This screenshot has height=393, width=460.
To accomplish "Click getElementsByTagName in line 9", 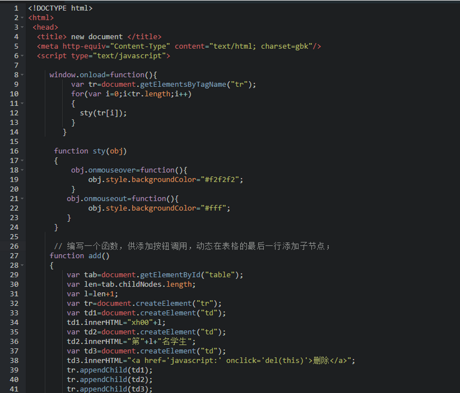I will pos(183,84).
